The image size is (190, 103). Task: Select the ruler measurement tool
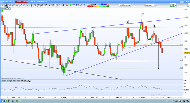13,5
